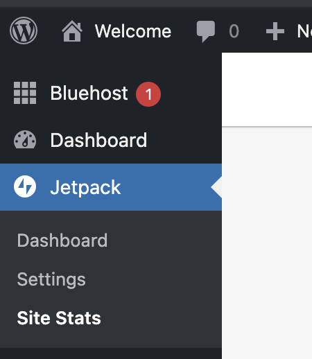Viewport: 312px width, 359px height.
Task: Open Jetpack Settings submenu link
Action: (x=51, y=280)
